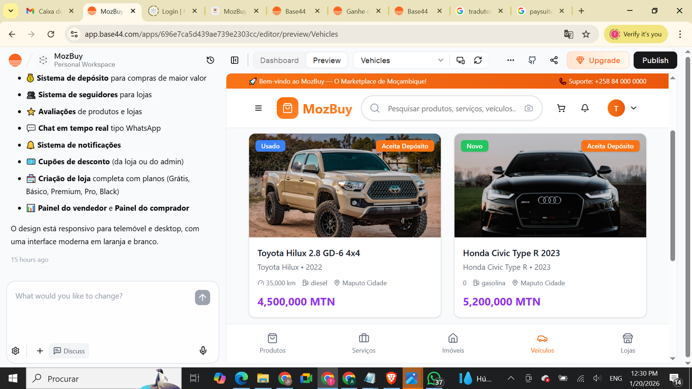
Task: Refresh the app preview
Action: coord(478,60)
